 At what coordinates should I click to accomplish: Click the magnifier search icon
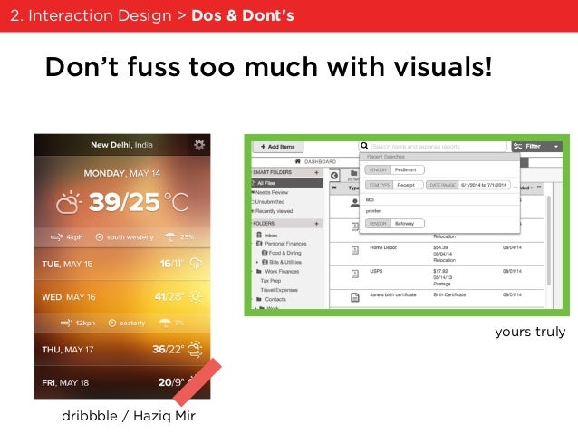point(364,146)
